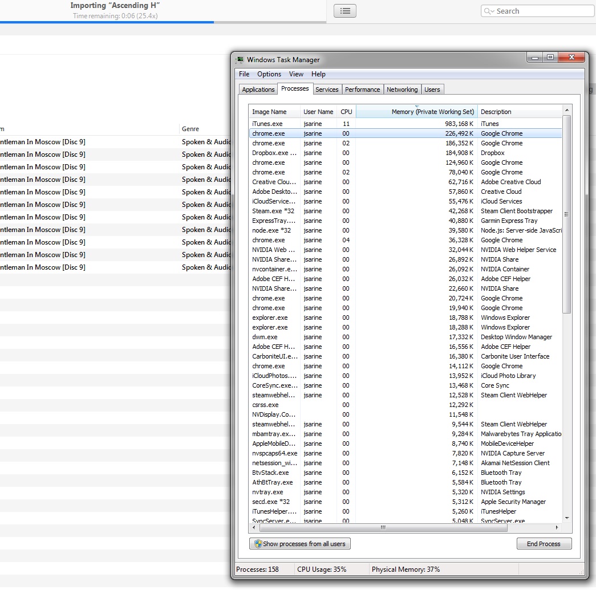Open the Options menu in Task Manager
Viewport: 596px width, 590px height.
click(x=269, y=74)
